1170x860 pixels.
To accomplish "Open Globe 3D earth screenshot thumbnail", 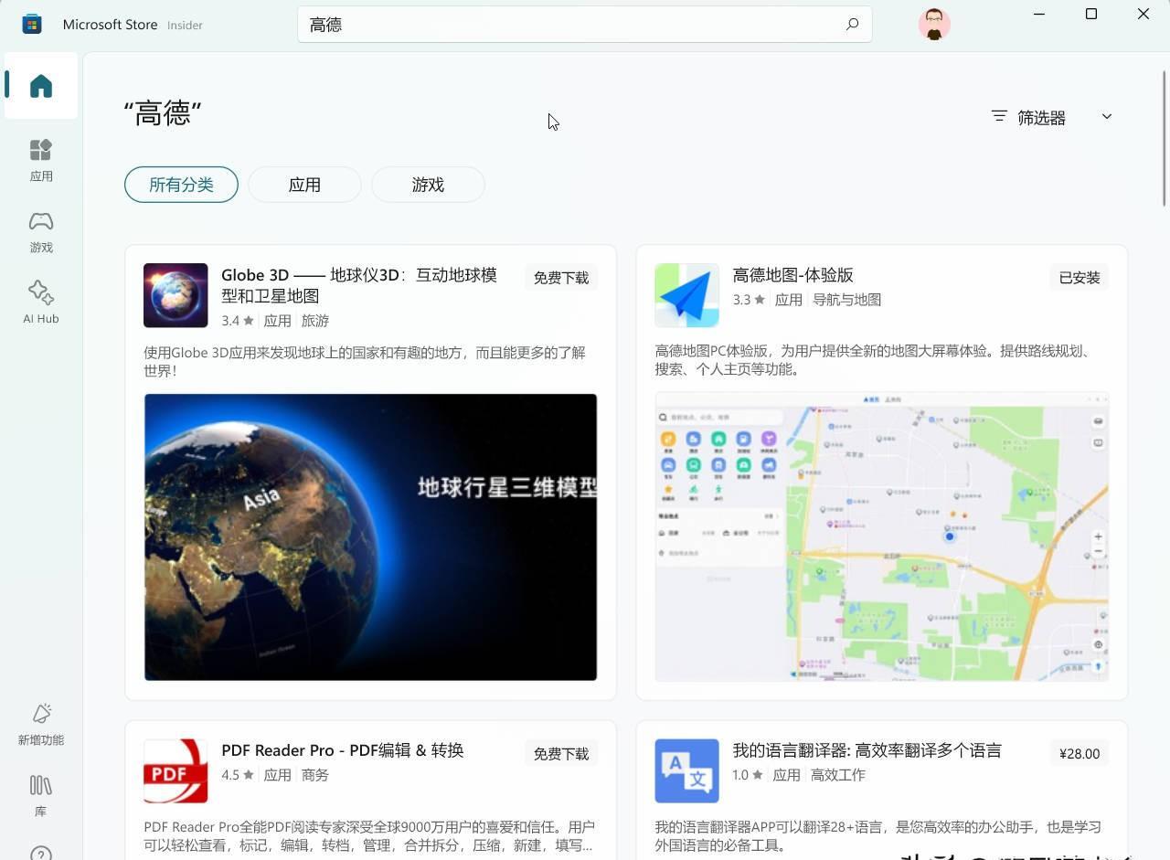I will tap(370, 537).
